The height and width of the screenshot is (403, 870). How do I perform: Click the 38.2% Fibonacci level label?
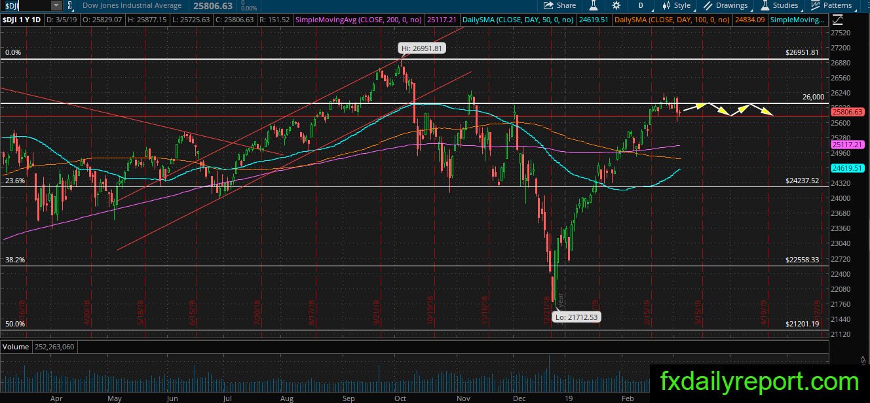[15, 260]
